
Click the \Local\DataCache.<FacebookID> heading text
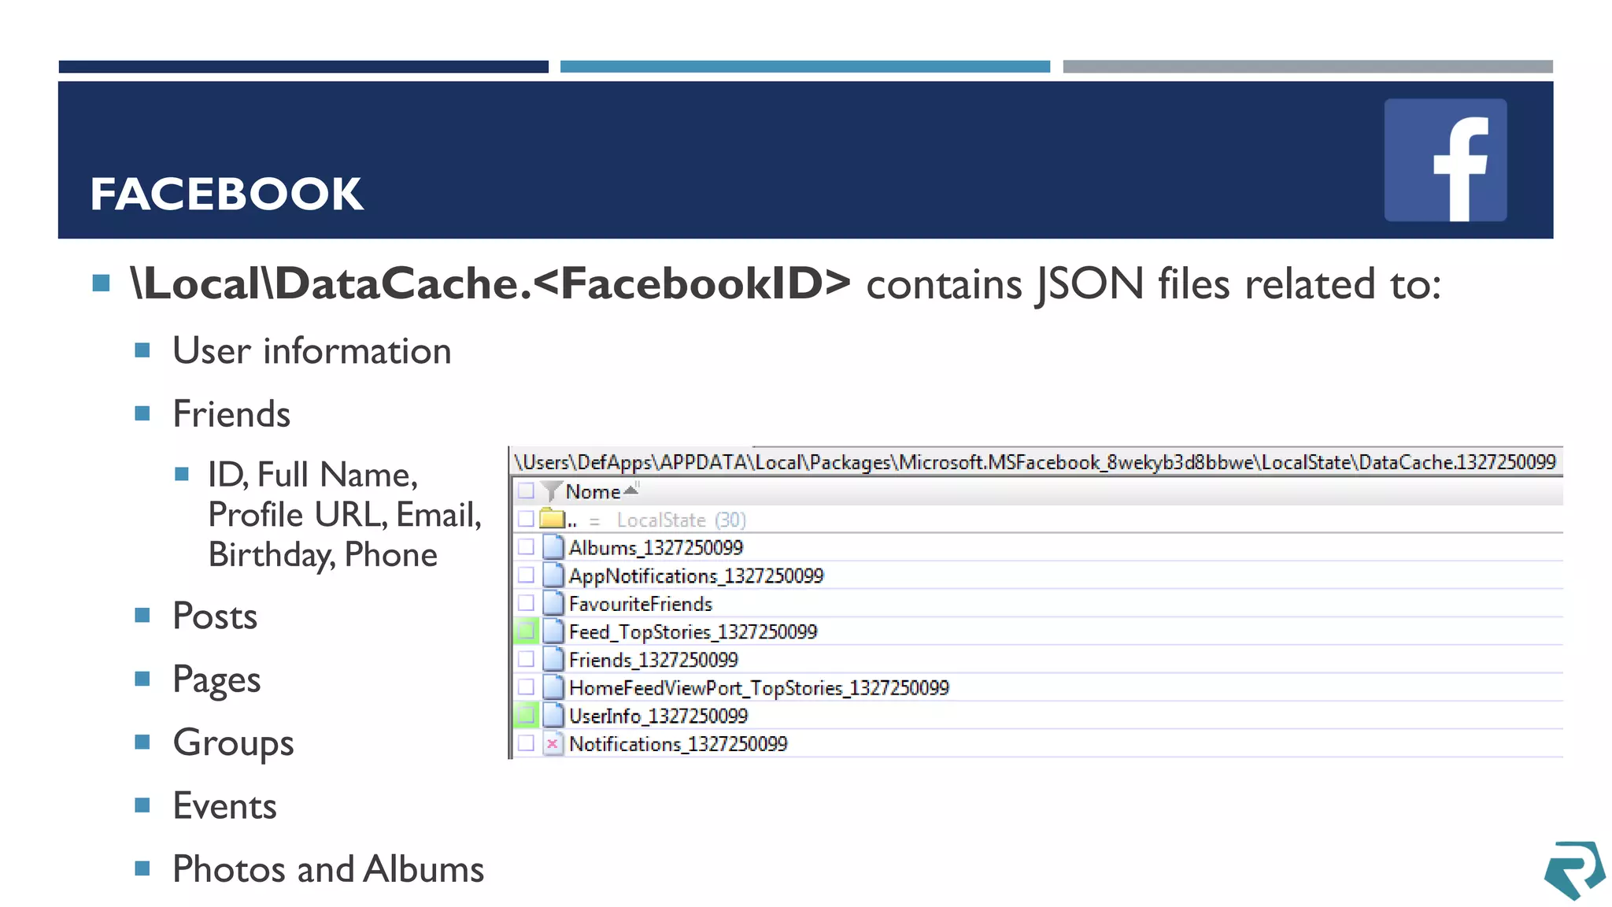491,283
